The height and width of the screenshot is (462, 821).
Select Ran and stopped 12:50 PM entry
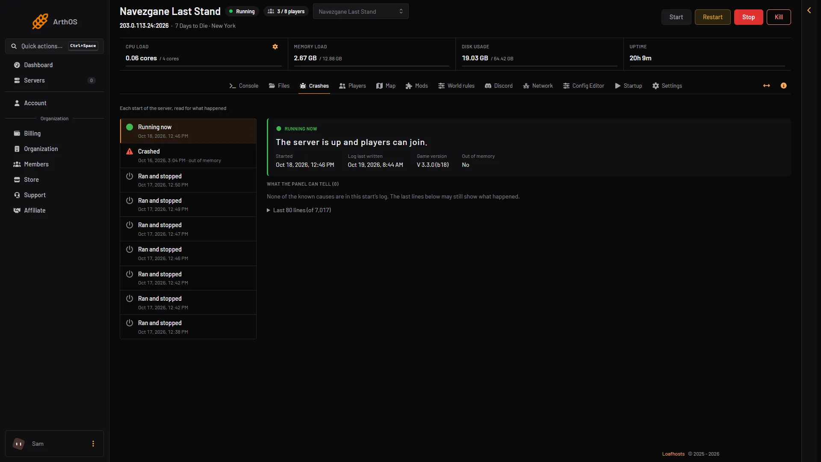pyautogui.click(x=188, y=180)
